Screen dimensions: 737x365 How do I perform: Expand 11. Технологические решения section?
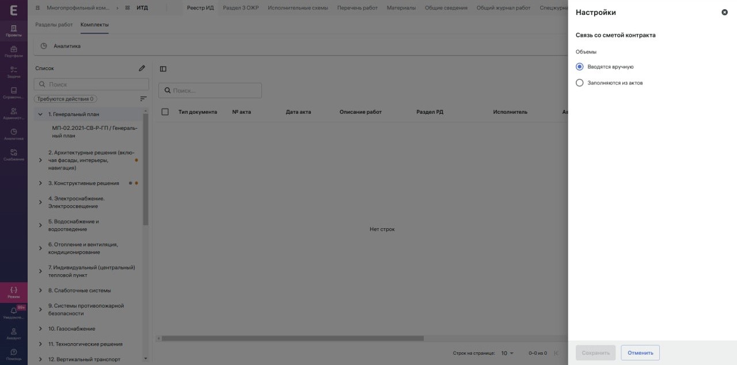tap(40, 344)
